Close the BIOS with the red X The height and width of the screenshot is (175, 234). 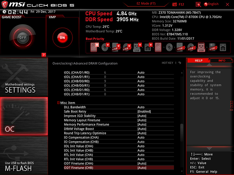point(227,5)
